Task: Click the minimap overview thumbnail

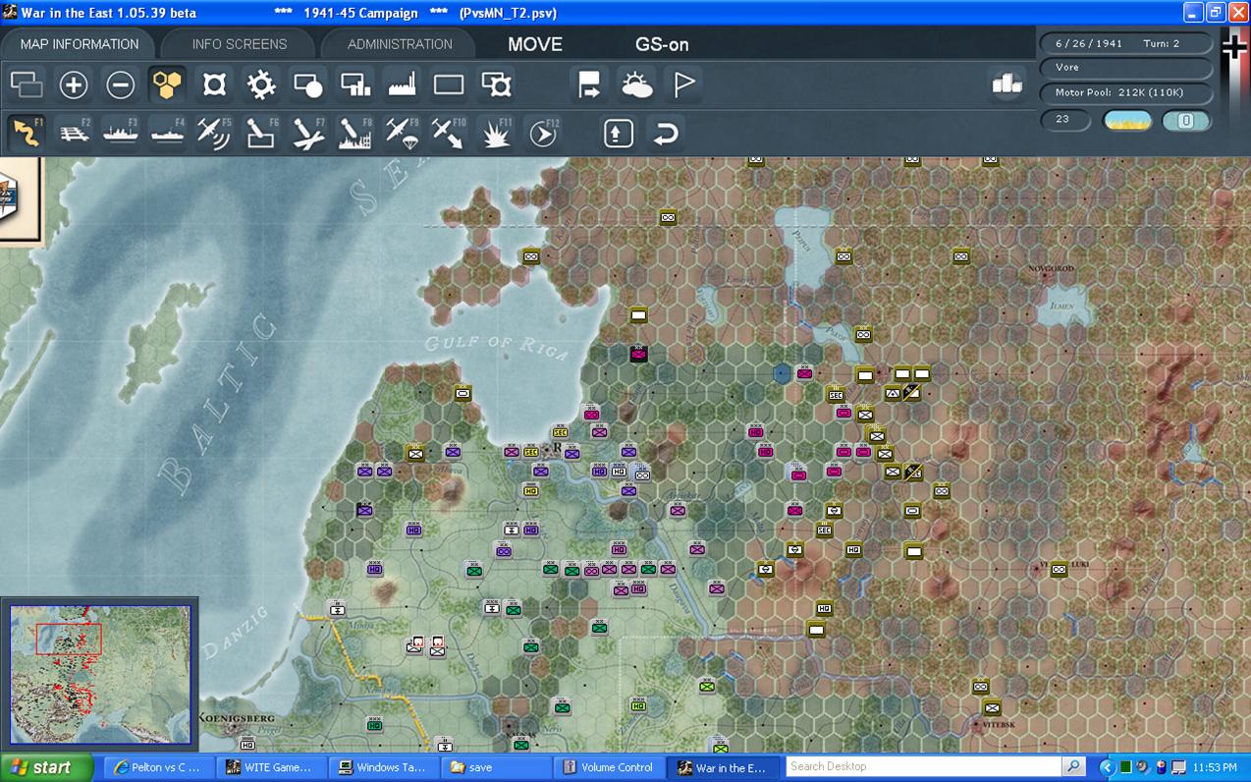Action: [100, 674]
